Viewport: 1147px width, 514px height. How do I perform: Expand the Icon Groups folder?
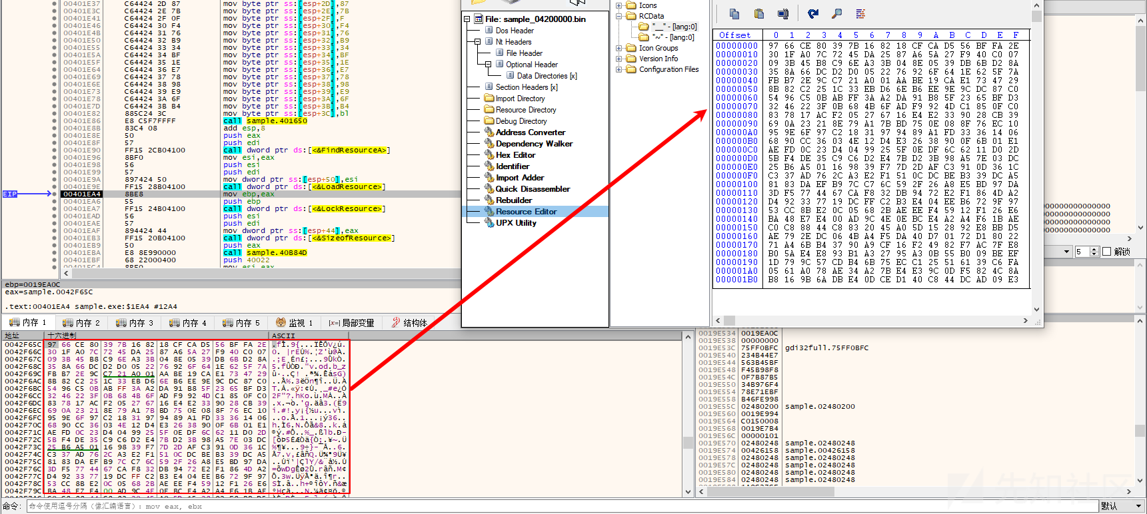(x=618, y=48)
